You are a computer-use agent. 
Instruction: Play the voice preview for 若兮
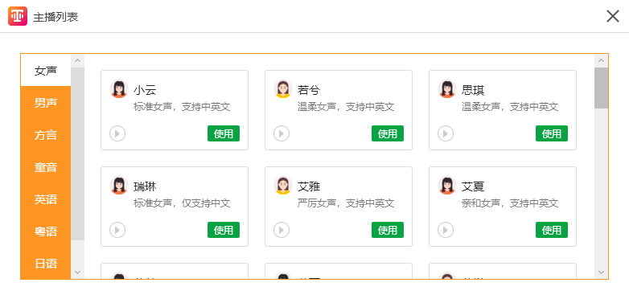pos(282,133)
